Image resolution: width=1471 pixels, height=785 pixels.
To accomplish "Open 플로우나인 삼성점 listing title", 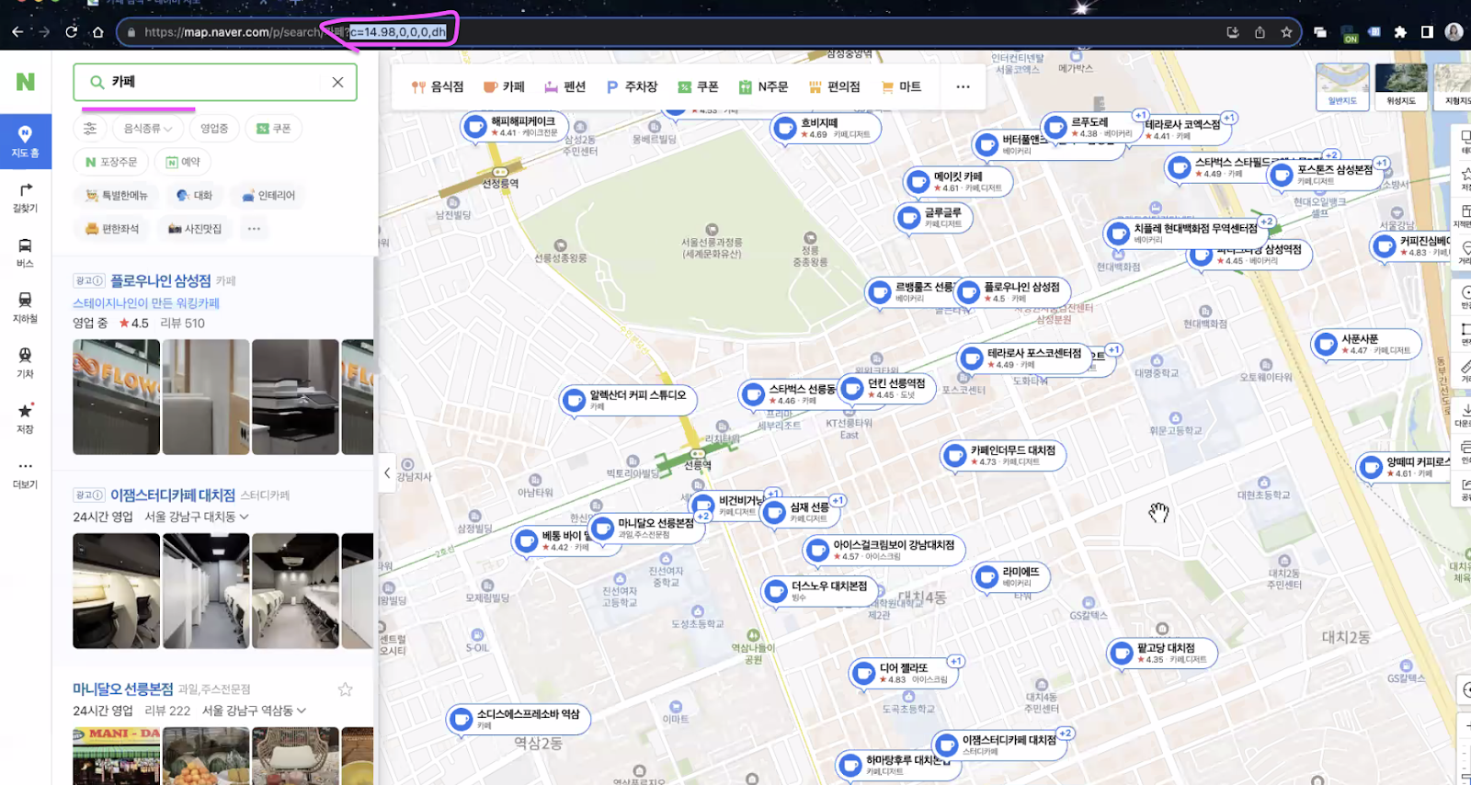I will [x=161, y=280].
